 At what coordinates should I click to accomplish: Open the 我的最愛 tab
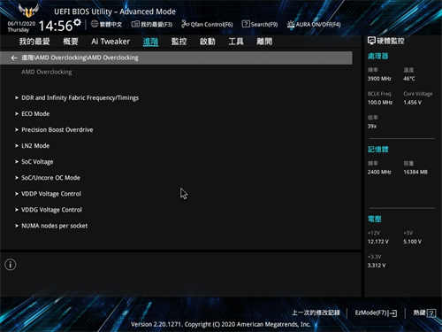point(34,42)
